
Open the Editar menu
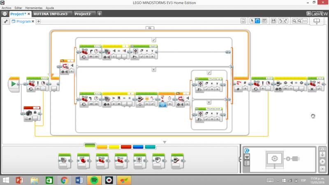(18, 8)
